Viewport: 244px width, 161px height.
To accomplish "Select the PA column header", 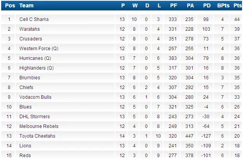I will [190, 5].
